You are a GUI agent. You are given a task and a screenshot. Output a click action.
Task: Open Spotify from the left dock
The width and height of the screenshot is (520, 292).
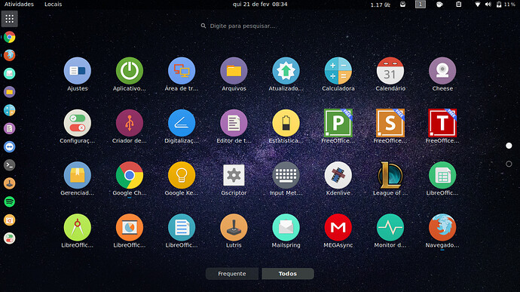point(9,201)
